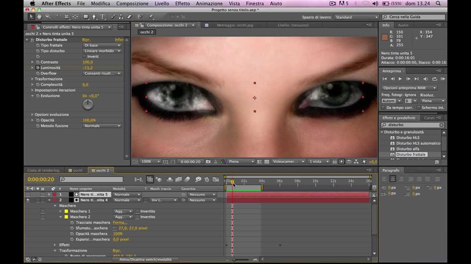471x264 pixels.
Task: Toggle audio mute in the Anteprima panel
Action: point(426,79)
